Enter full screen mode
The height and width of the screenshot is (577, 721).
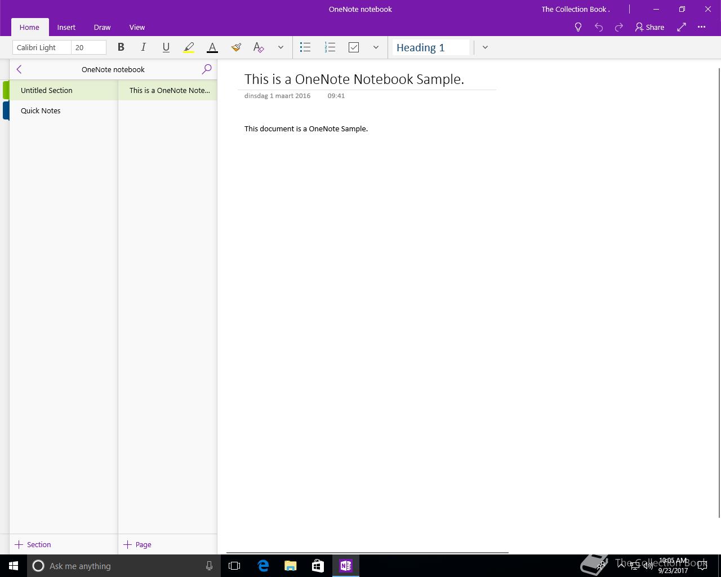[x=682, y=27]
